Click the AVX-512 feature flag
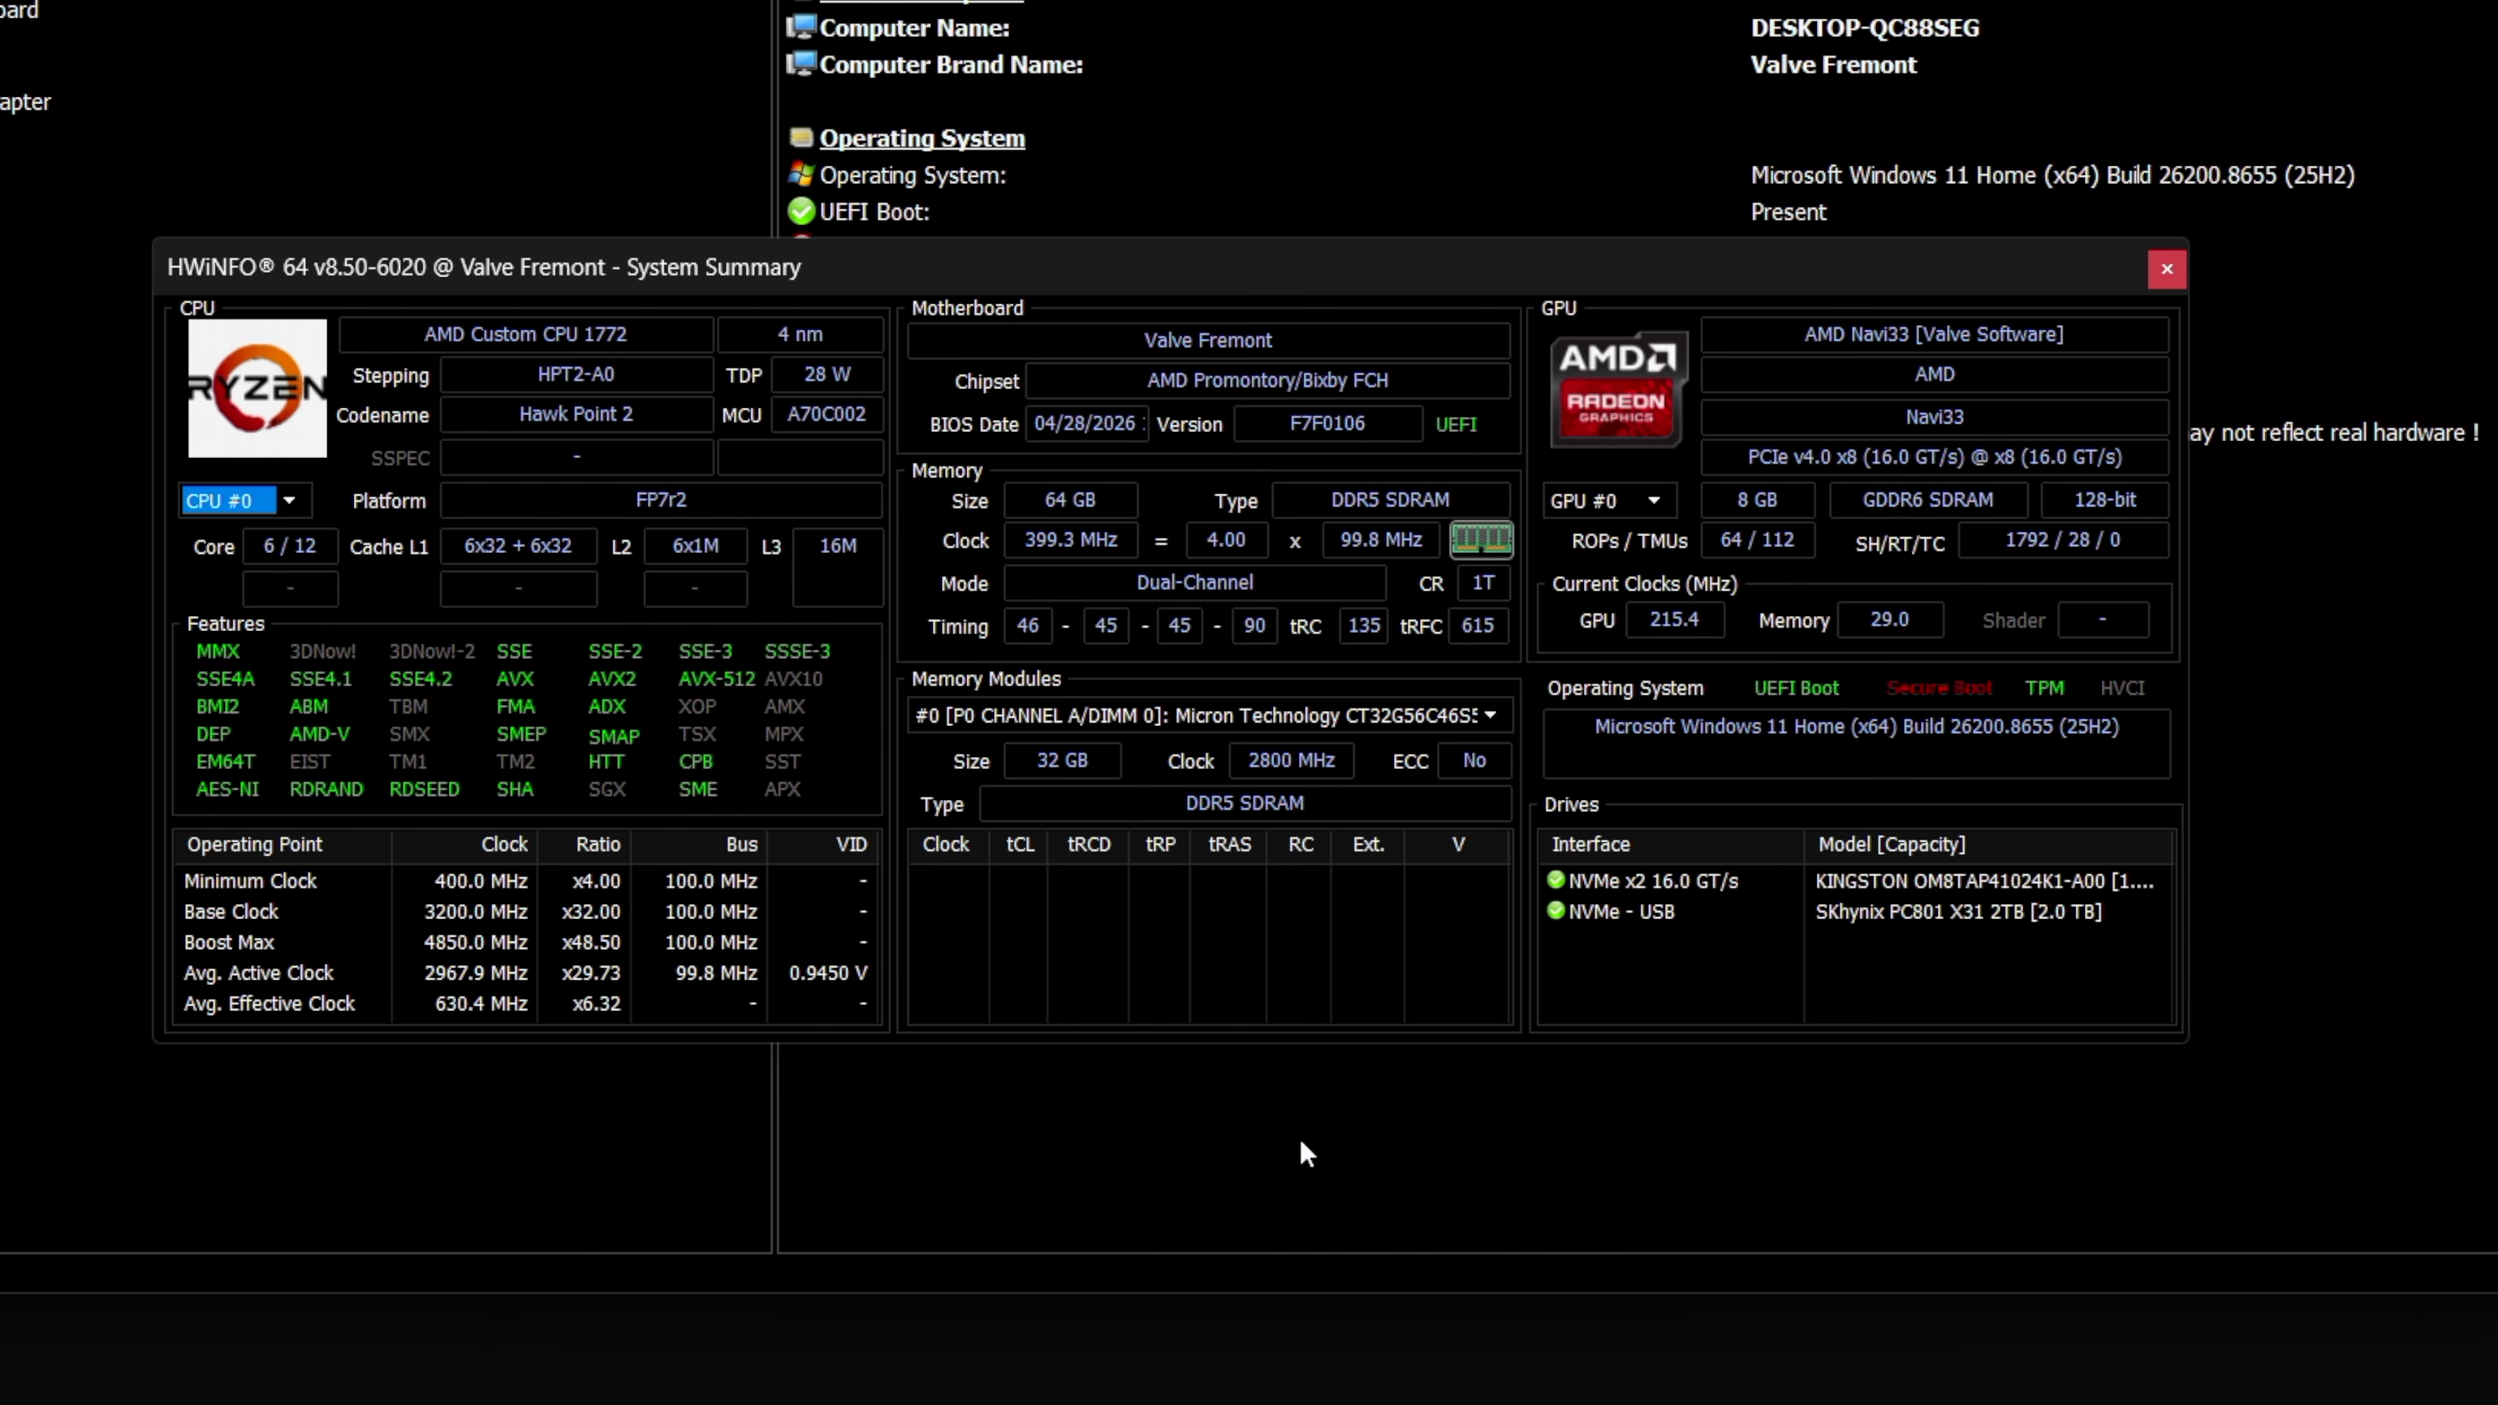2498x1405 pixels. (x=717, y=678)
